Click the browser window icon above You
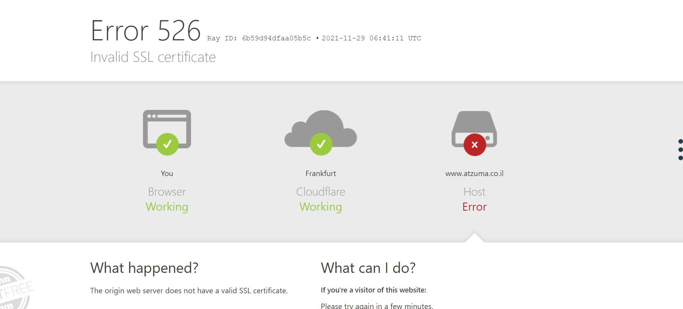The width and height of the screenshot is (683, 309). pos(167,132)
